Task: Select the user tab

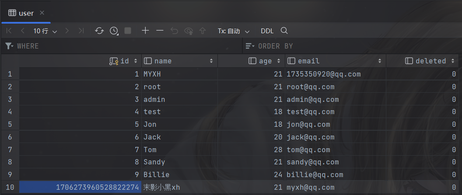Action: 26,13
